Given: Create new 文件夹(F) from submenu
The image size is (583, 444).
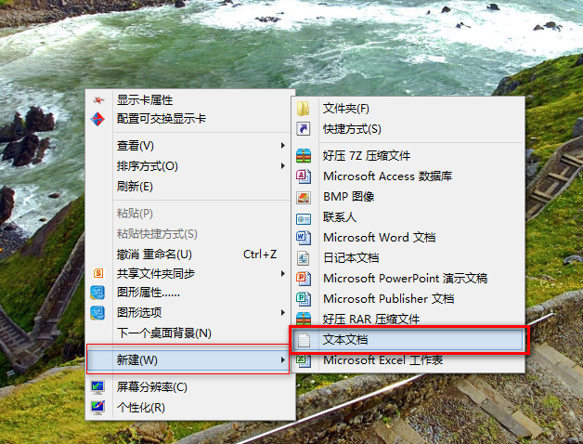Looking at the screenshot, I should point(408,109).
